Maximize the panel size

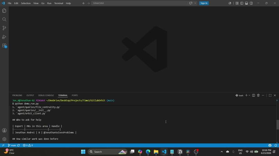click(270, 95)
